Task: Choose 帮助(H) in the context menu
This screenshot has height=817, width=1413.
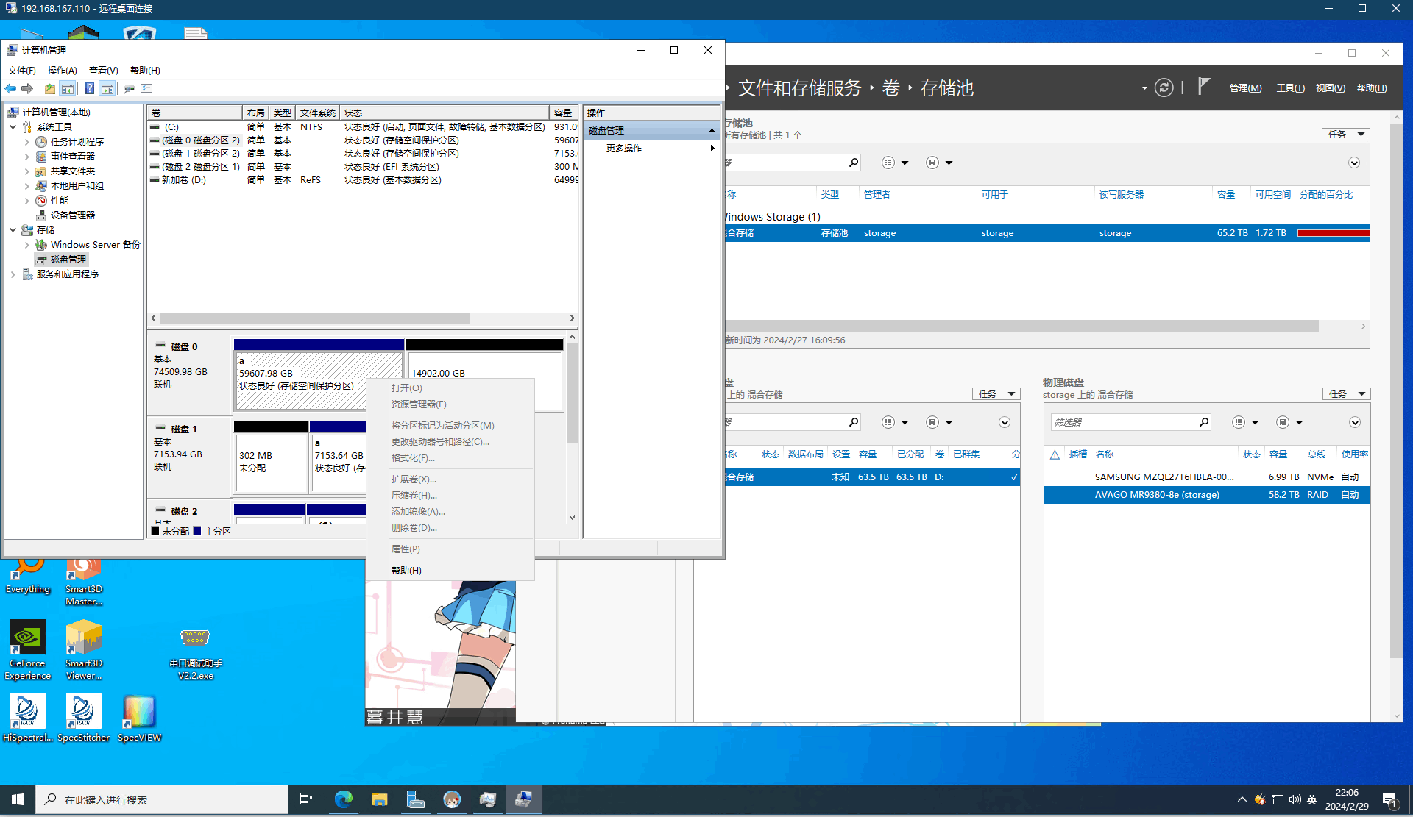Action: point(406,570)
